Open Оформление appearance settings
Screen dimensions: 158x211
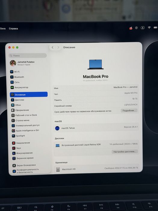(x=20, y=110)
